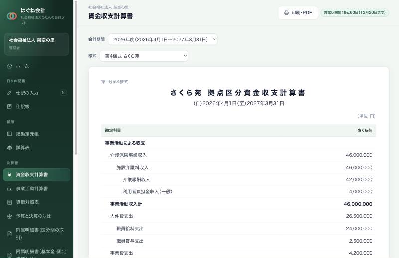Click the ledger table icon for 総勘定元帳
399x258 pixels.
9,134
